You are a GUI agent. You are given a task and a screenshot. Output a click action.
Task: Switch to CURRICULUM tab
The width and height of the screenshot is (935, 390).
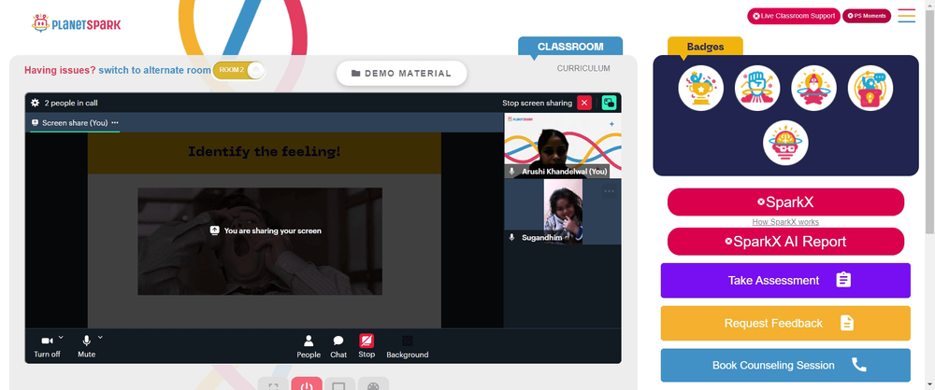(x=583, y=68)
